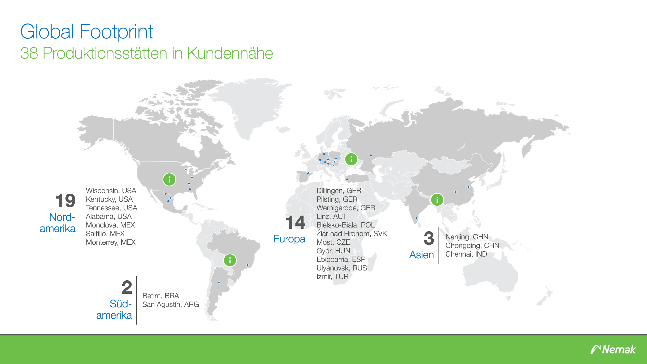
Task: Click 'Chongqing, CHN' location
Action: pos(472,245)
